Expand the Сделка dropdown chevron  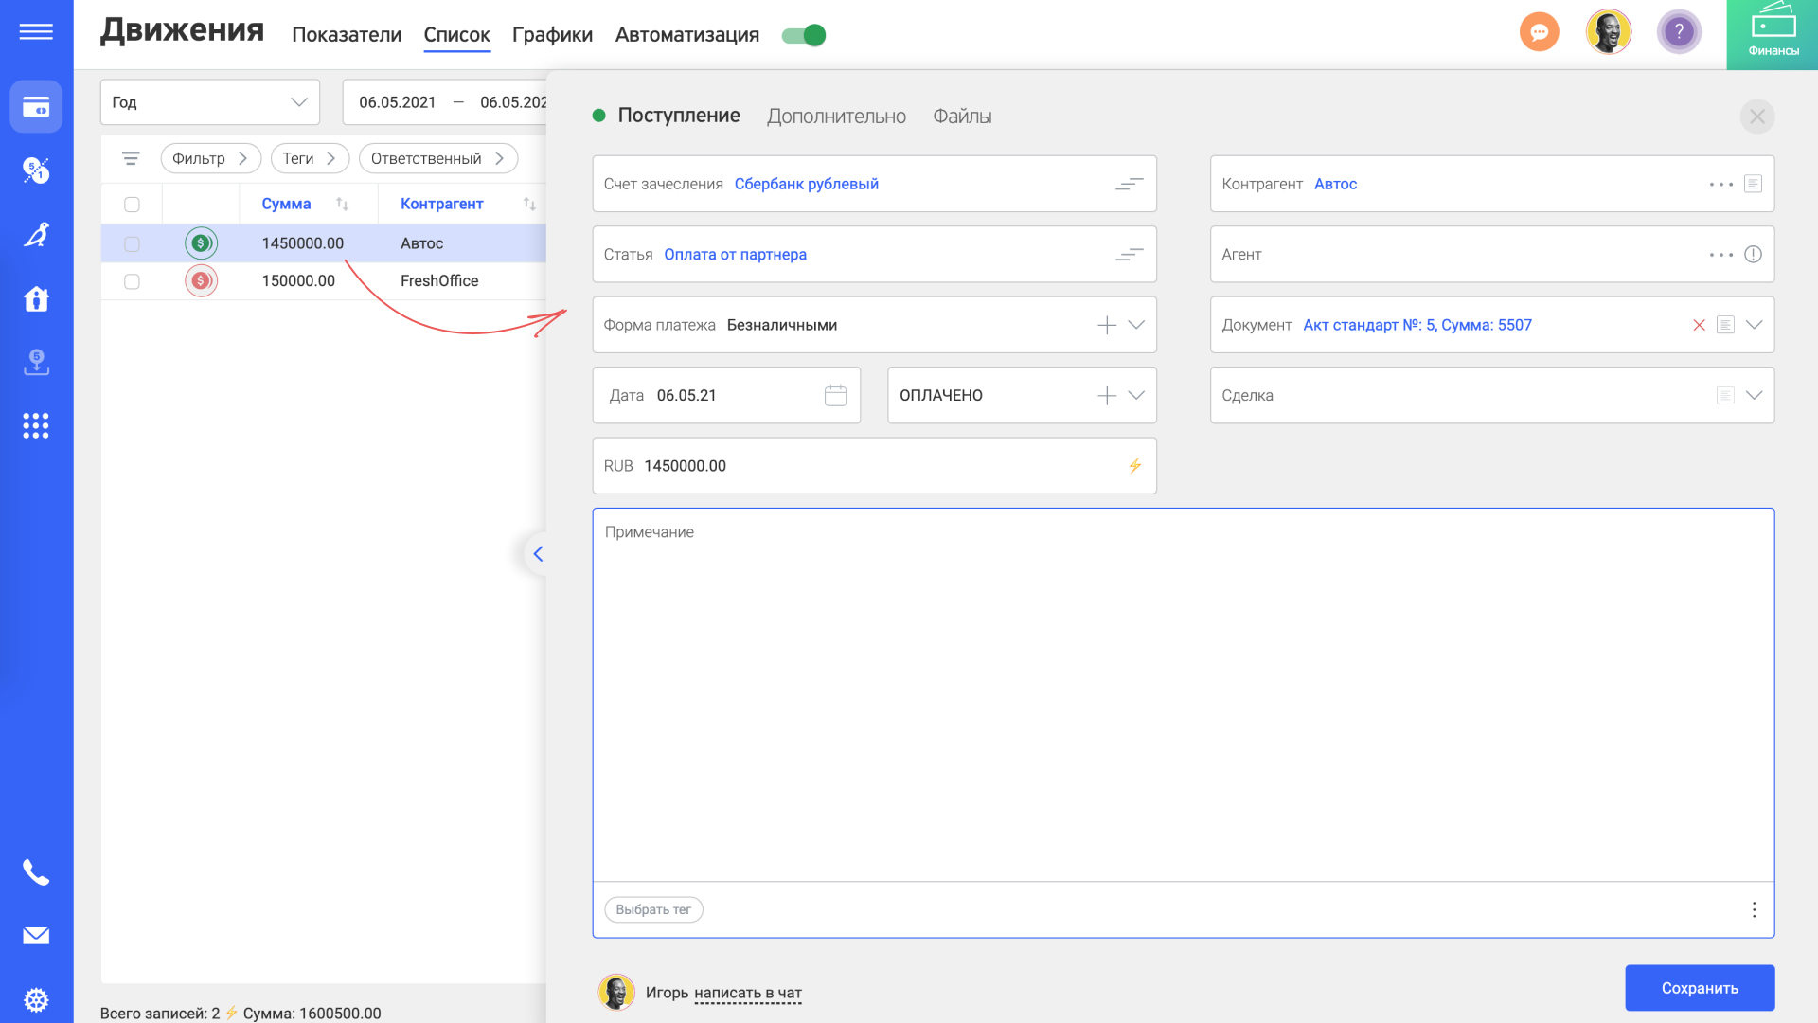1754,395
